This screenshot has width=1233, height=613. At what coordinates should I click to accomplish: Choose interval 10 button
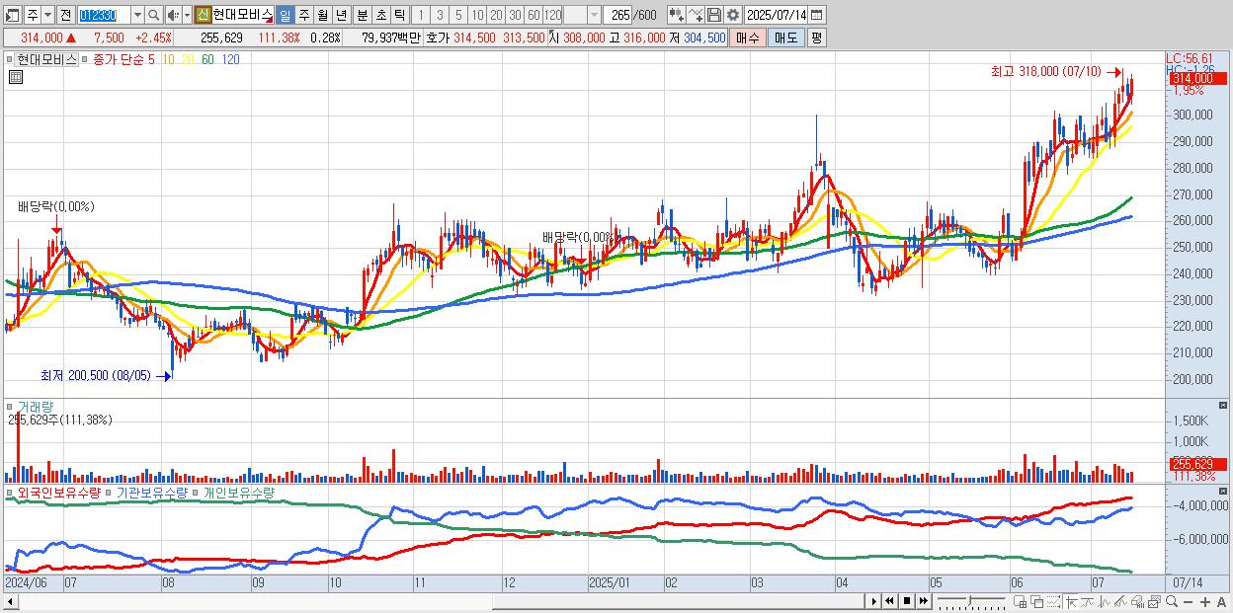[x=477, y=15]
